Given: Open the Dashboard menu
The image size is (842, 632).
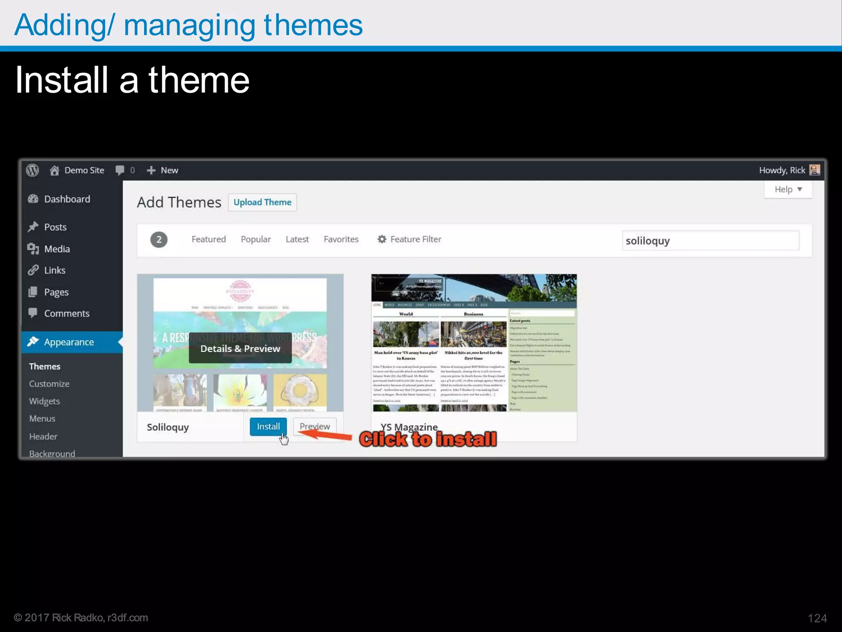Looking at the screenshot, I should [67, 199].
